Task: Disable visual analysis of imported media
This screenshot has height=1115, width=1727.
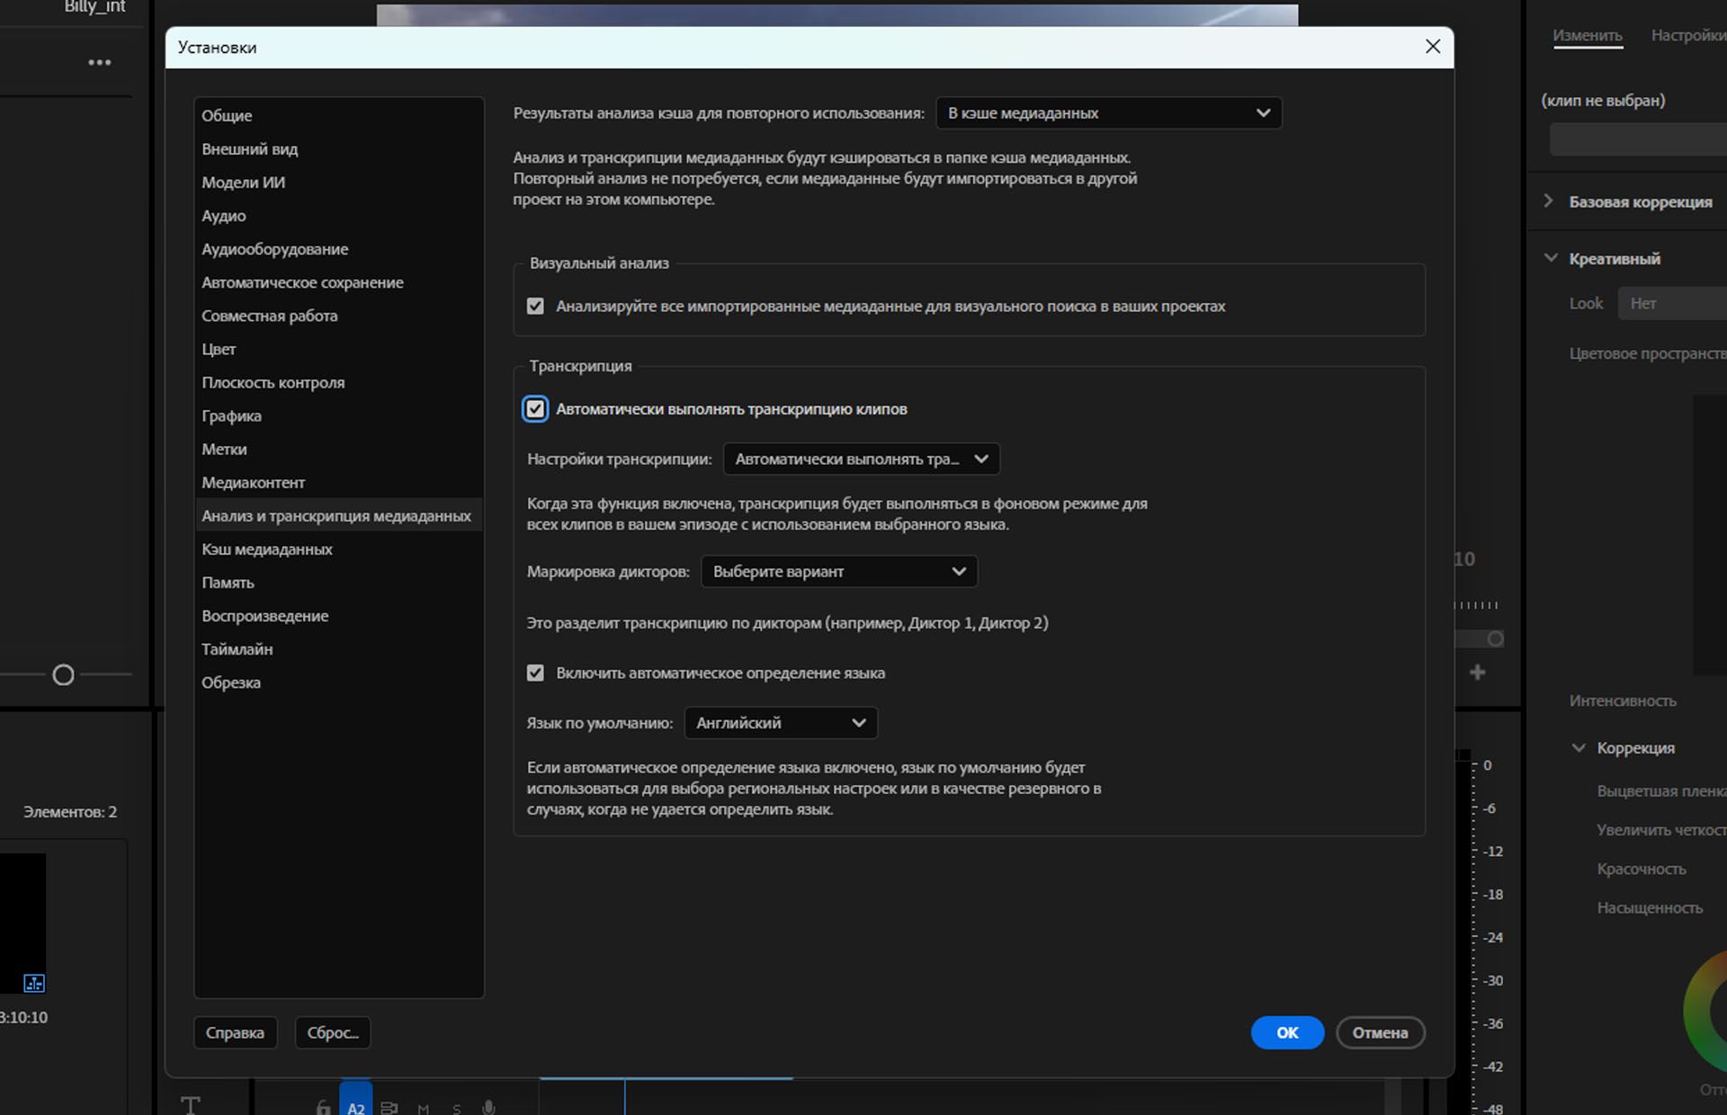Action: click(535, 307)
